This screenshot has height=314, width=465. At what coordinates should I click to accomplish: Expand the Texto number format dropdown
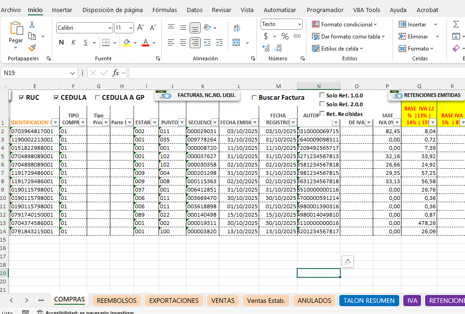[x=299, y=24]
